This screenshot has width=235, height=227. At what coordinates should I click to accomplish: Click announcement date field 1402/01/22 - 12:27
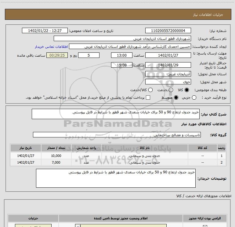coord(45,31)
